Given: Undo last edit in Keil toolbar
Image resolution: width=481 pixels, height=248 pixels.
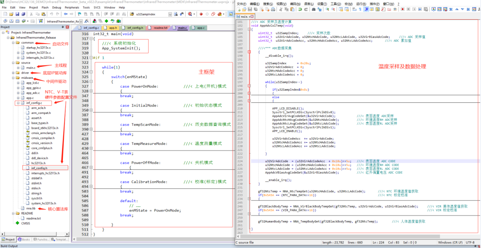Looking at the screenshot, I should pos(52,14).
